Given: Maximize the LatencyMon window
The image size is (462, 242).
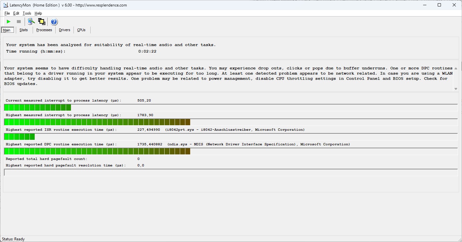Looking at the screenshot, I should click(439, 5).
